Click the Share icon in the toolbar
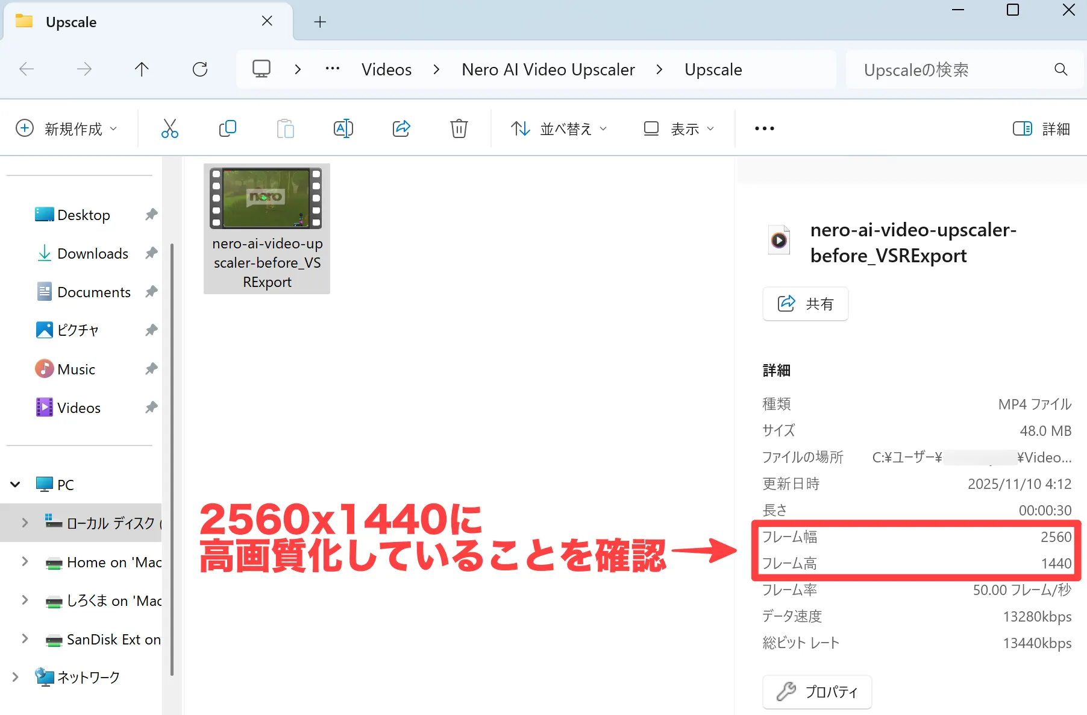This screenshot has width=1087, height=715. 401,128
